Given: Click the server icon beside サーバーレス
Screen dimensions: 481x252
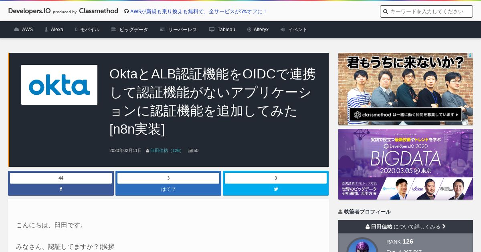Looking at the screenshot, I should (x=163, y=30).
